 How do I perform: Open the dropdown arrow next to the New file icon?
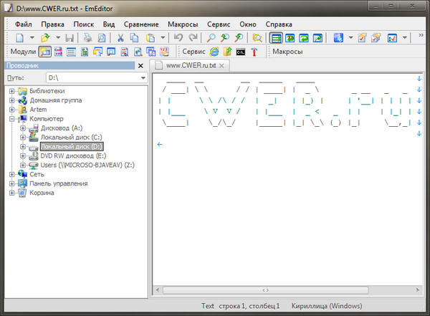click(30, 37)
